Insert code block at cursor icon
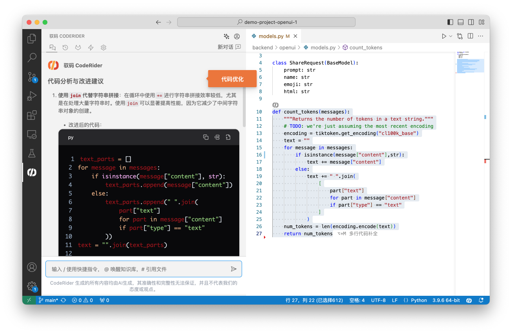The height and width of the screenshot is (334, 512). coord(217,137)
